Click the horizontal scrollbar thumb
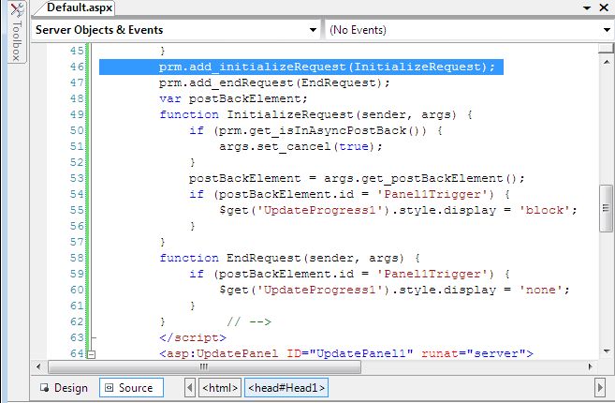This screenshot has height=403, width=615. point(204,366)
